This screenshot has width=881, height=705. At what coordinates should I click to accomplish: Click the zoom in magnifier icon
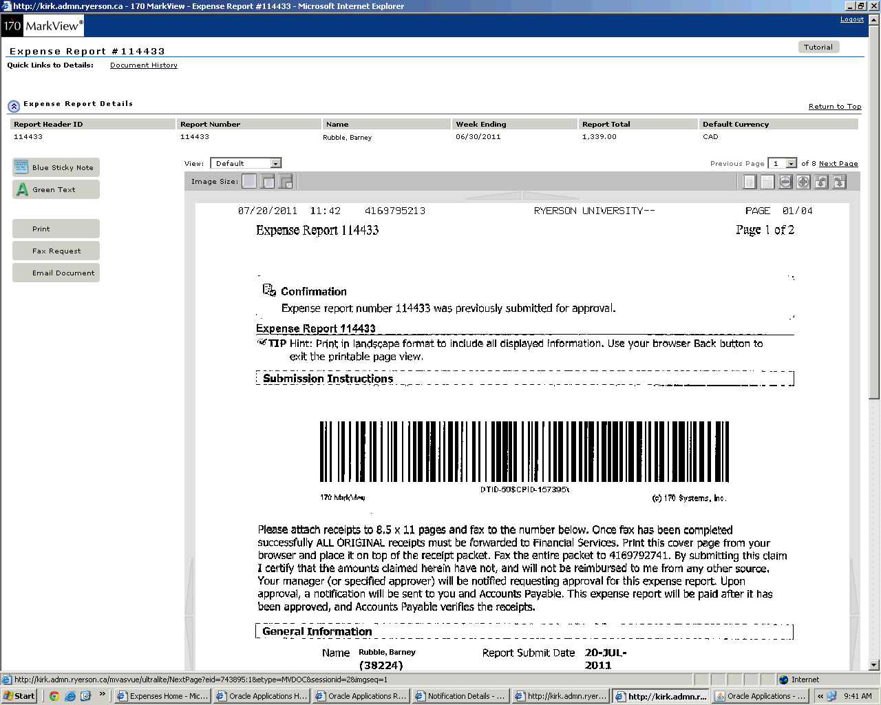[x=803, y=182]
